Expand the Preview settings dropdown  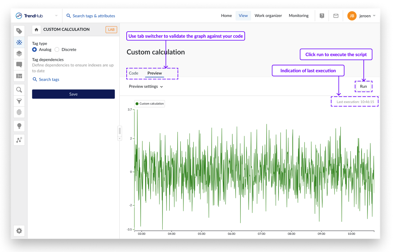point(146,86)
